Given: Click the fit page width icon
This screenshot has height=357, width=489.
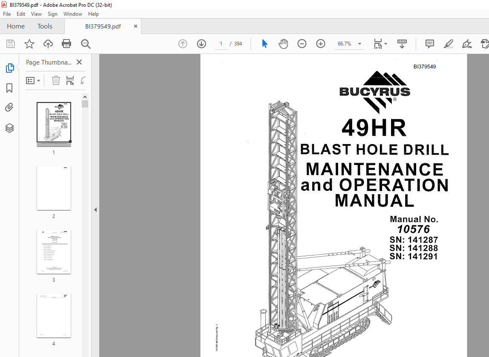Looking at the screenshot, I should pos(378,44).
